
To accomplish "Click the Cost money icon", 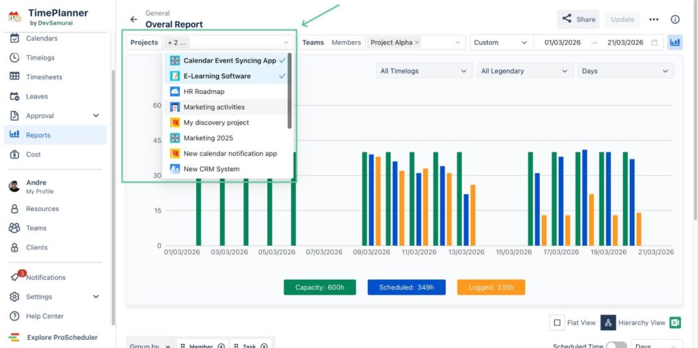I will pos(14,155).
